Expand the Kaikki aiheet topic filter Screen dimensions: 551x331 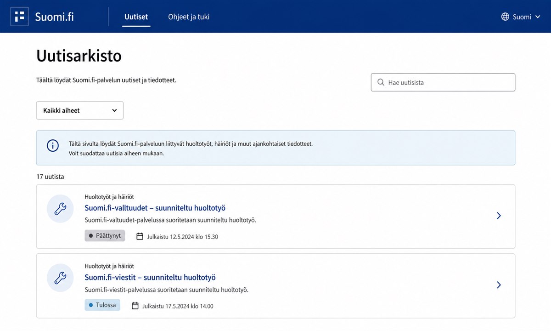80,110
